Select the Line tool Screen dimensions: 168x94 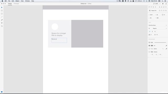tap(2, 17)
